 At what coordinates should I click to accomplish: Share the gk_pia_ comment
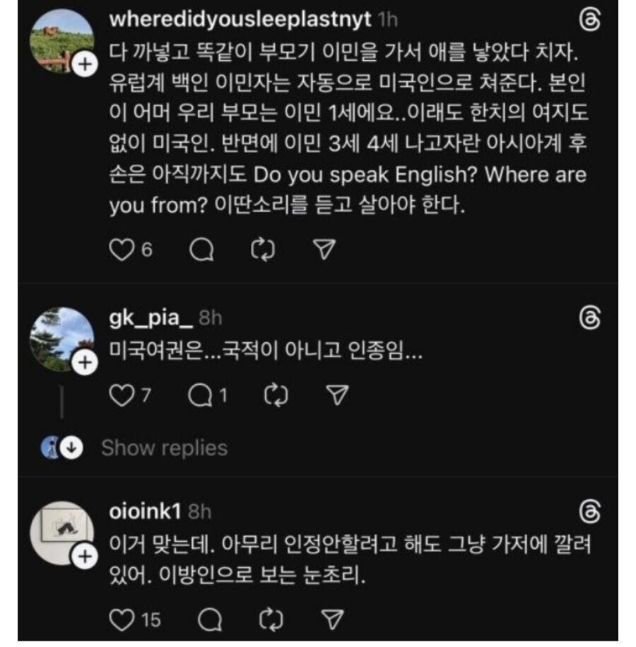[x=337, y=396]
